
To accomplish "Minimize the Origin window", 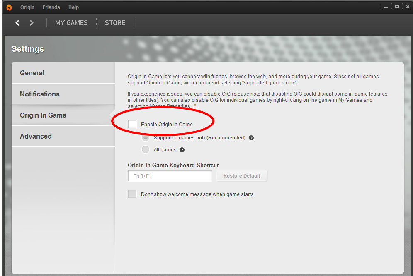I will click(x=386, y=7).
